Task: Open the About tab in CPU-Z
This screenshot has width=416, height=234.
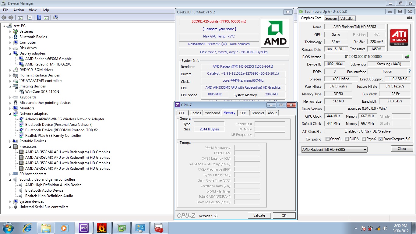Action: (272, 113)
